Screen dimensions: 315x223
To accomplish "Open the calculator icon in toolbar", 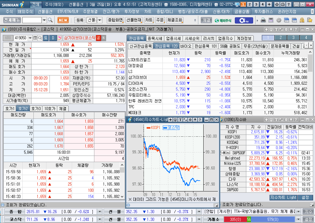I will tap(271, 20).
